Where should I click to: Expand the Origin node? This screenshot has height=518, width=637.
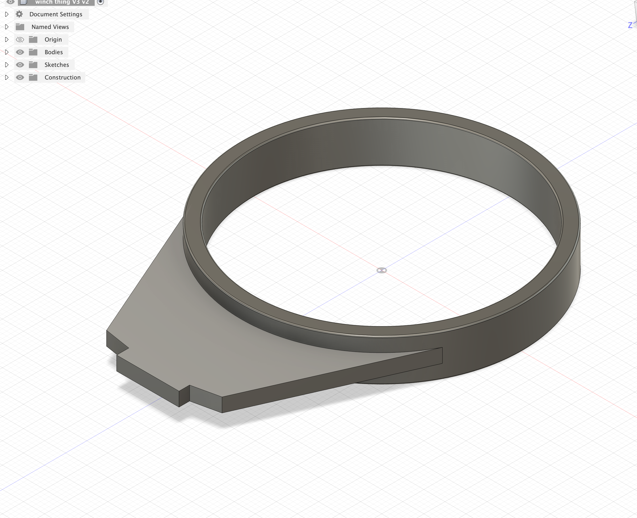(7, 39)
